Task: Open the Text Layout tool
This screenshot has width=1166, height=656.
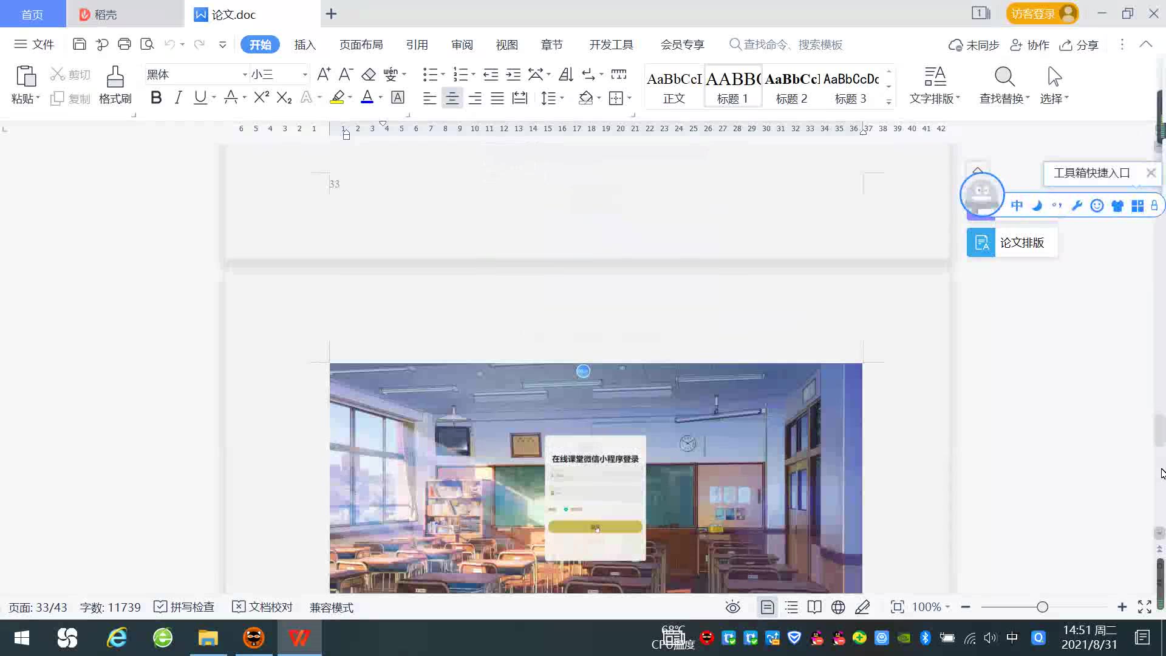Action: [x=935, y=85]
